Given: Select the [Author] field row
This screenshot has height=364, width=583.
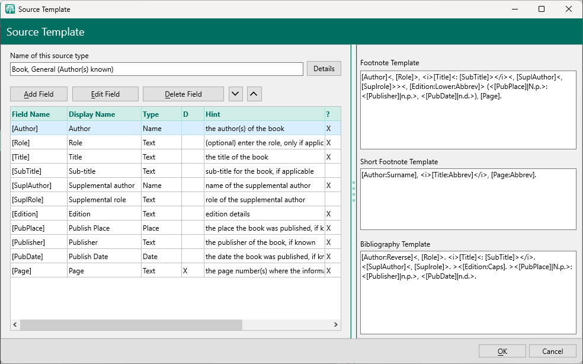Looking at the screenshot, I should (39, 129).
